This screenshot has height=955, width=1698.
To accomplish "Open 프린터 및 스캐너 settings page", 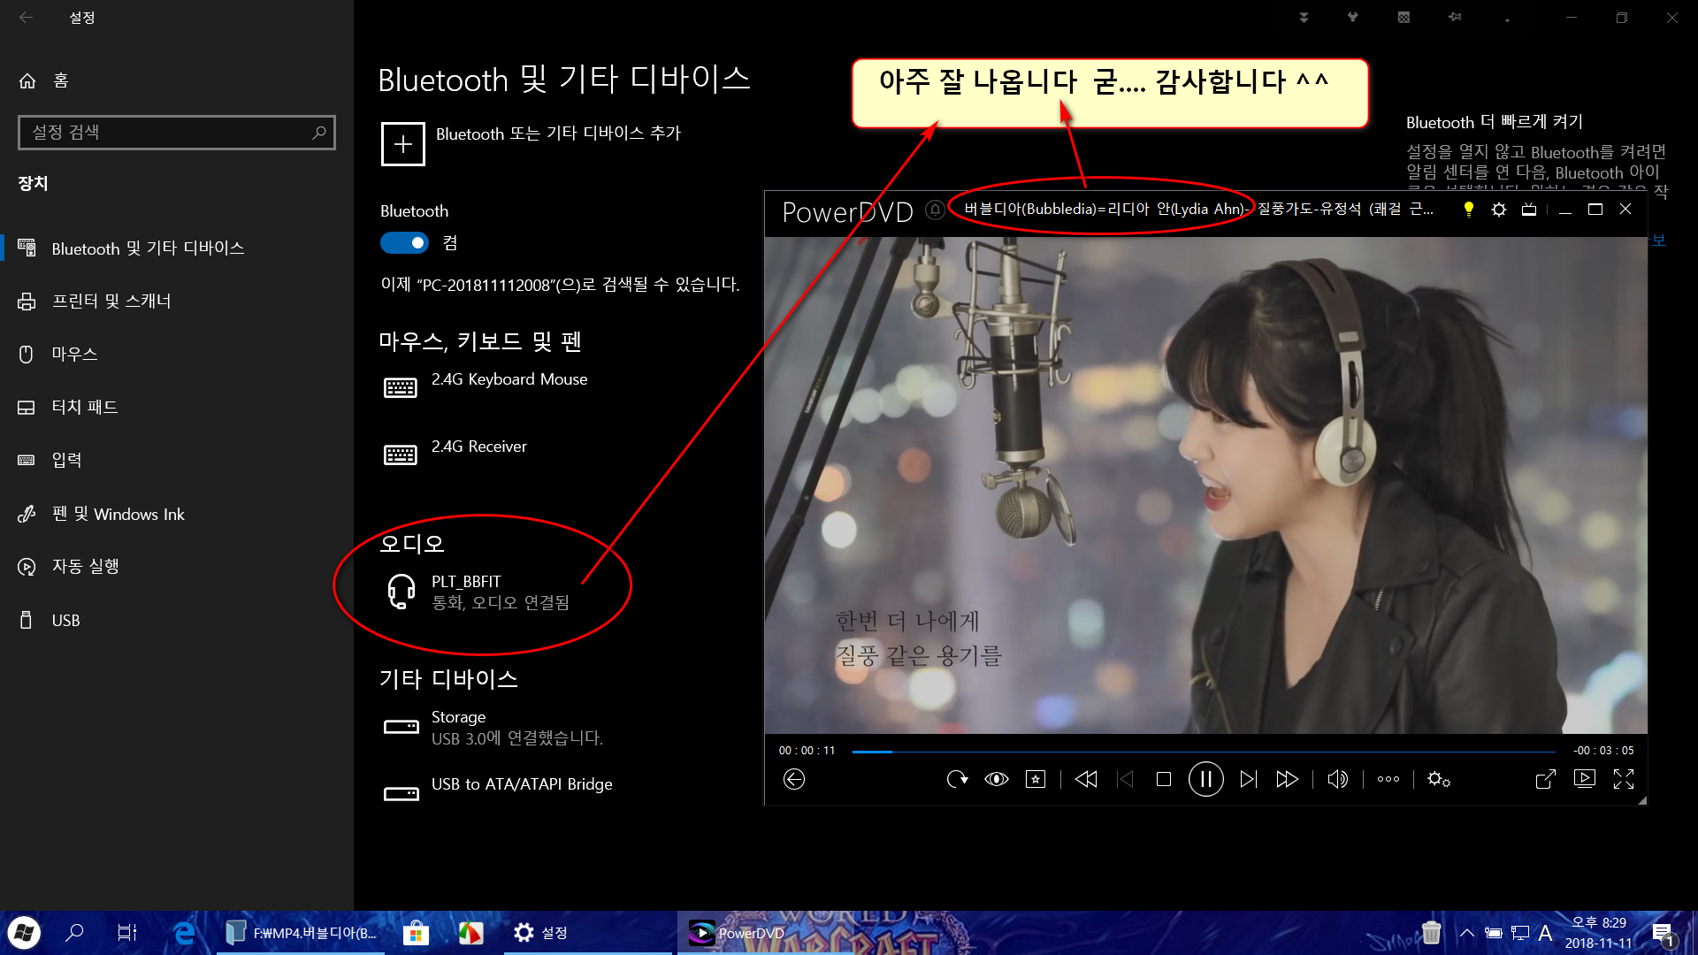I will point(177,302).
